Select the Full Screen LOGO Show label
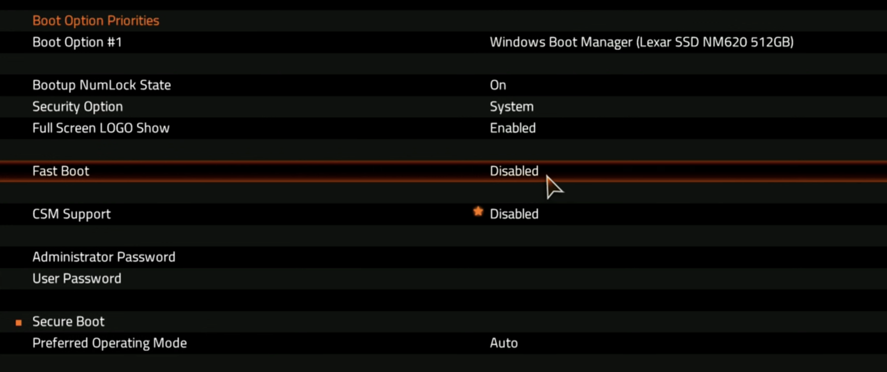 (101, 128)
